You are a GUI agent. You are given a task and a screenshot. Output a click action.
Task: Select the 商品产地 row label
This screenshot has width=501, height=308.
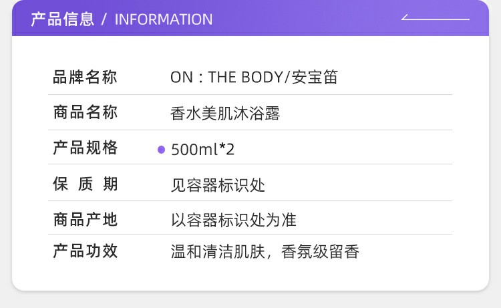85,219
